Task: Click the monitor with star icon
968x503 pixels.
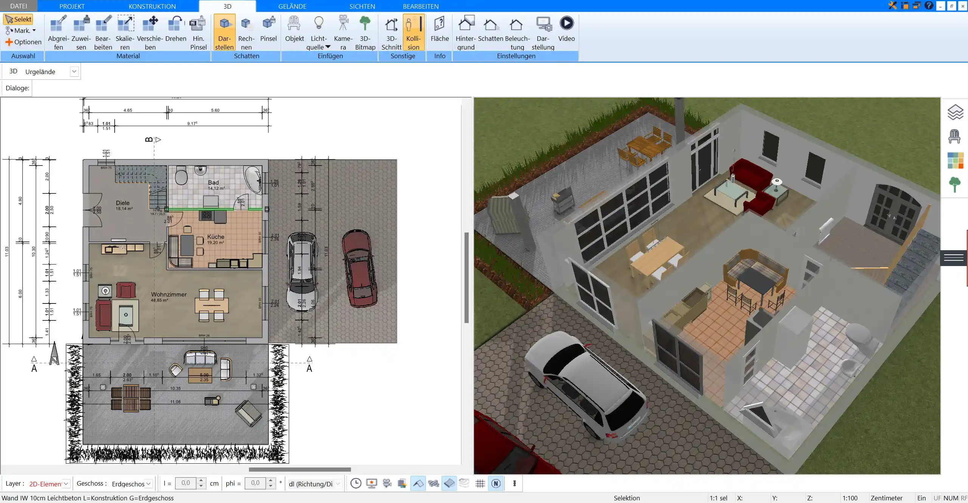Action: pos(371,483)
